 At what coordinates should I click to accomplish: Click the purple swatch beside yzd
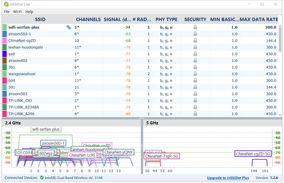(5, 54)
